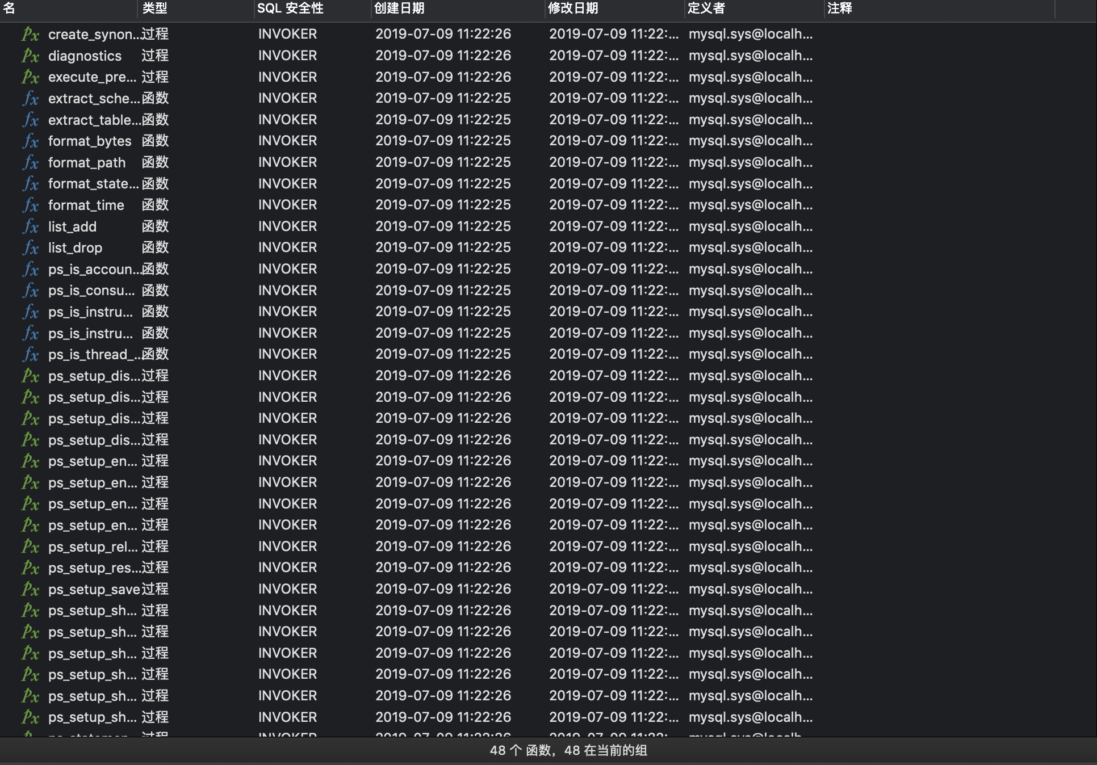1097x765 pixels.
Task: Click the list_drop function icon
Action: [30, 247]
